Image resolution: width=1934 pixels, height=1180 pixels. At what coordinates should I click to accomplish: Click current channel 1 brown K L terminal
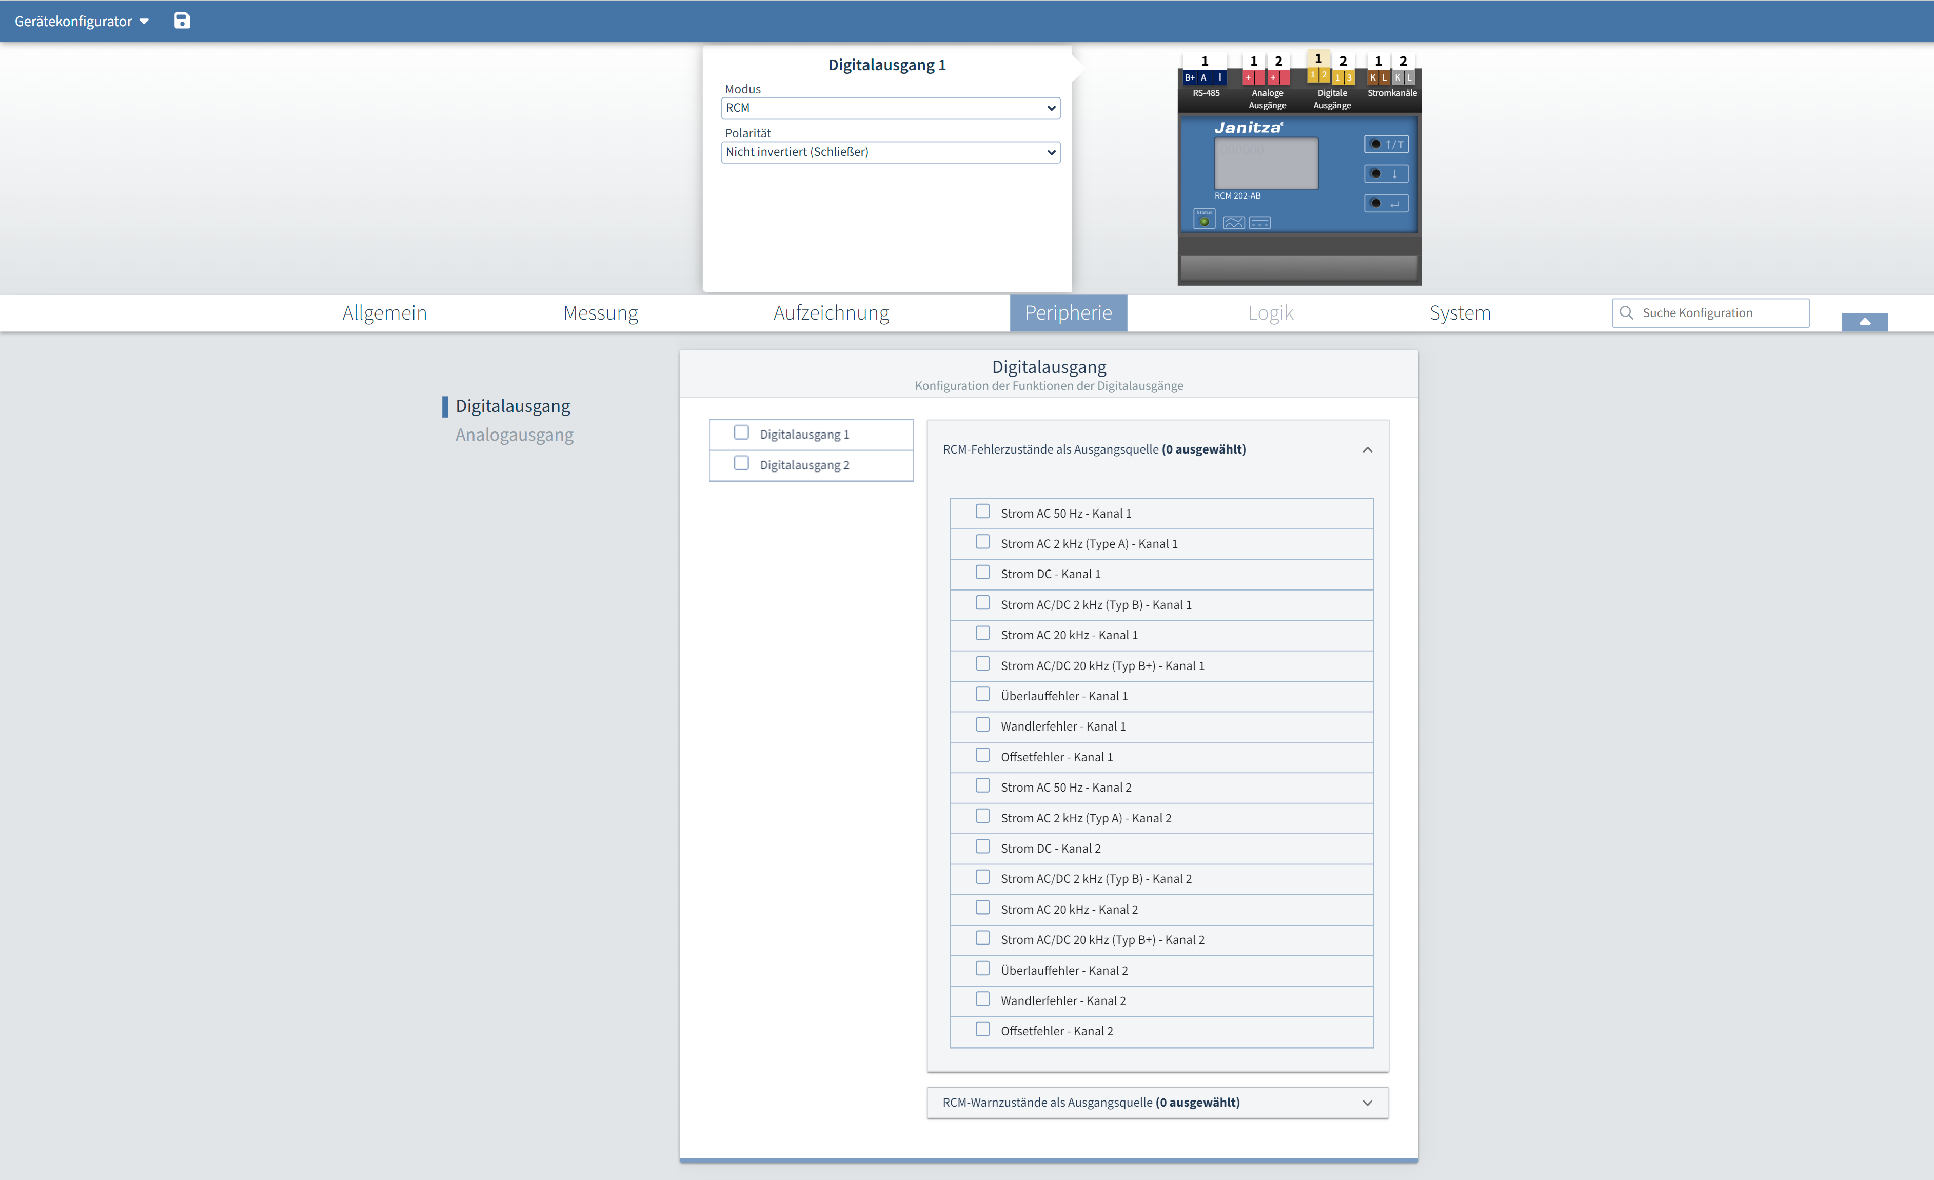tap(1378, 77)
